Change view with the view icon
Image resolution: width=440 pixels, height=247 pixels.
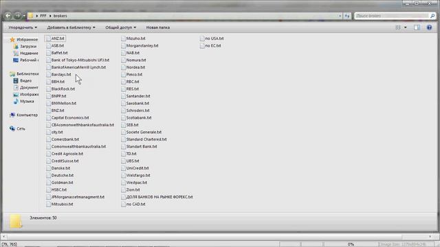(x=398, y=27)
